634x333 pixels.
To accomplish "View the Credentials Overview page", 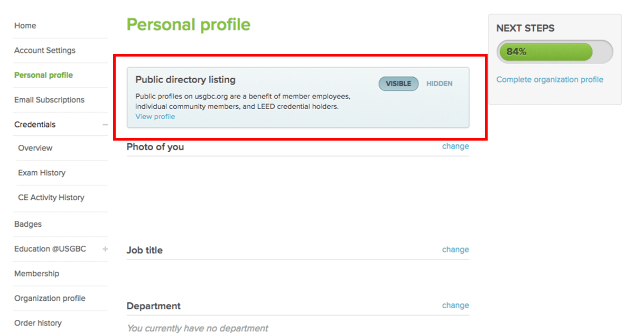I will (x=35, y=148).
